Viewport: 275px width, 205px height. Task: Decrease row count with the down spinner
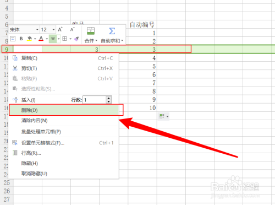[109, 102]
